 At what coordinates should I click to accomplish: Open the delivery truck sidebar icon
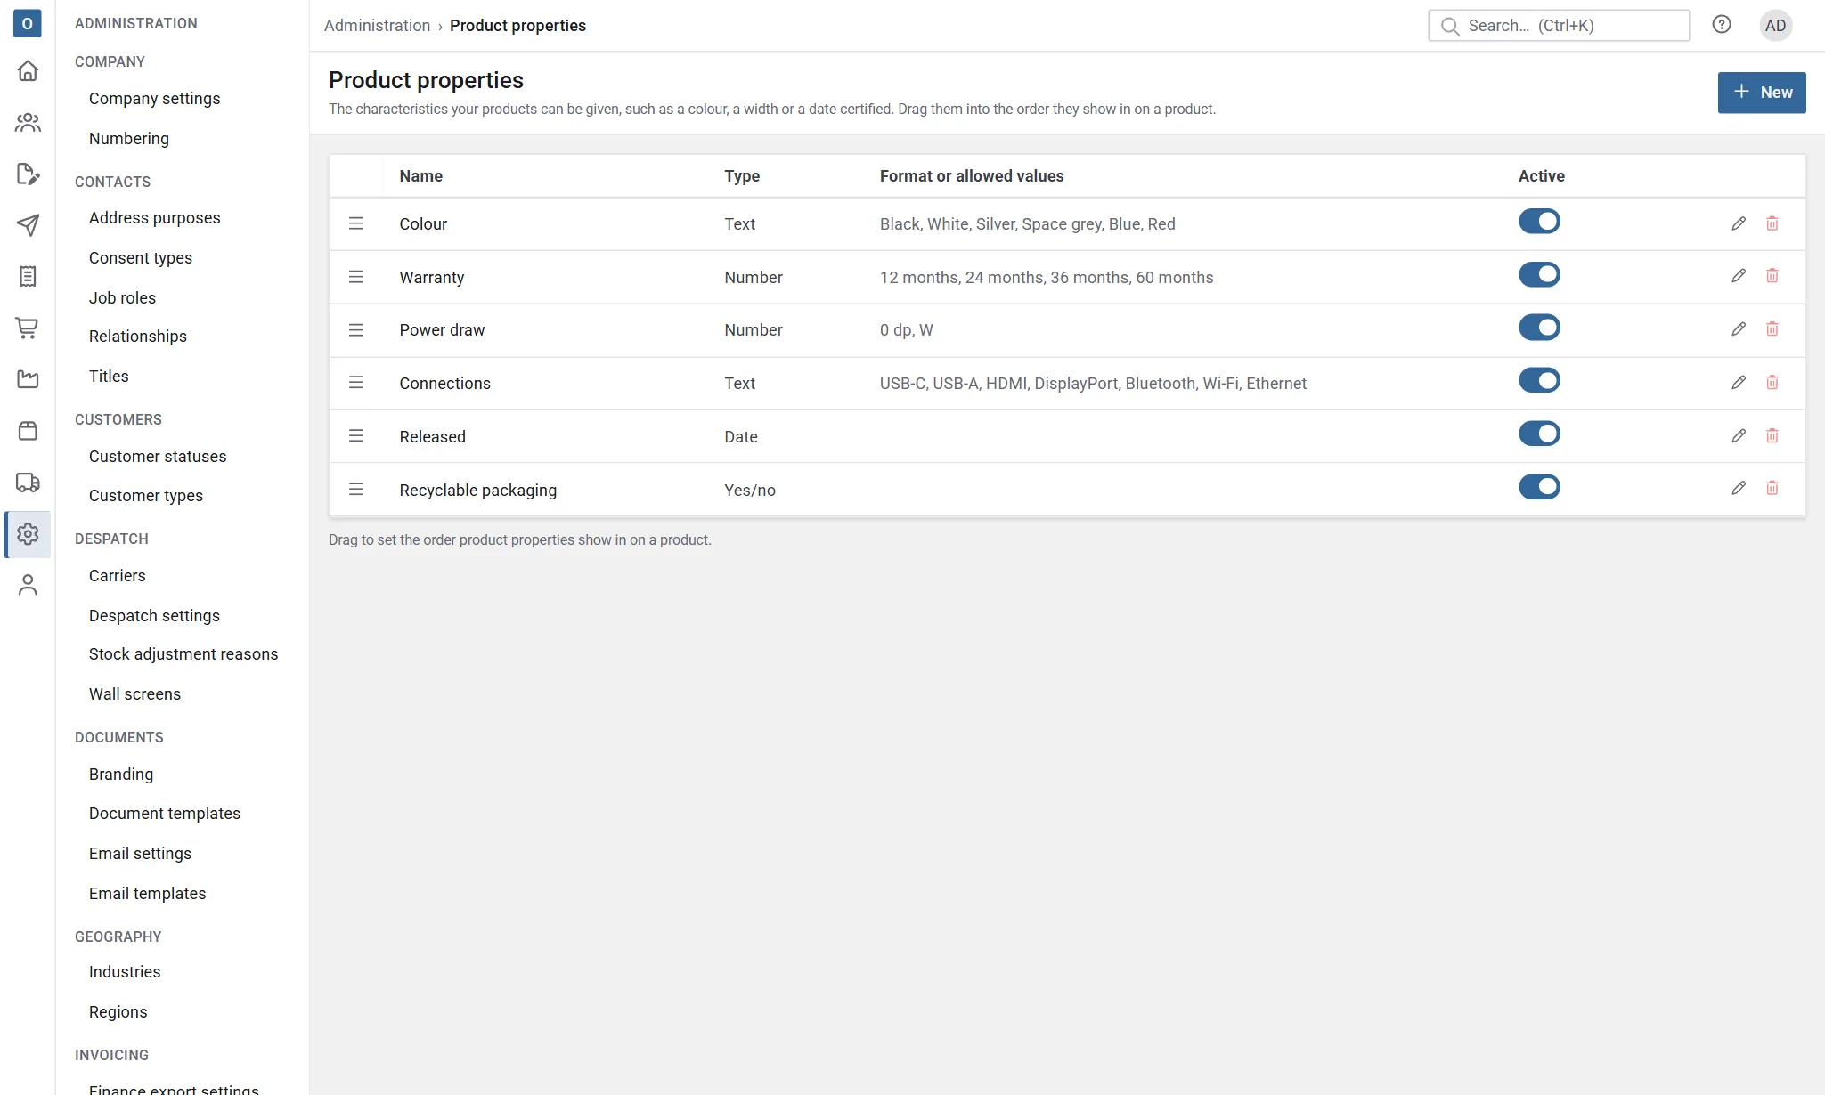tap(28, 483)
